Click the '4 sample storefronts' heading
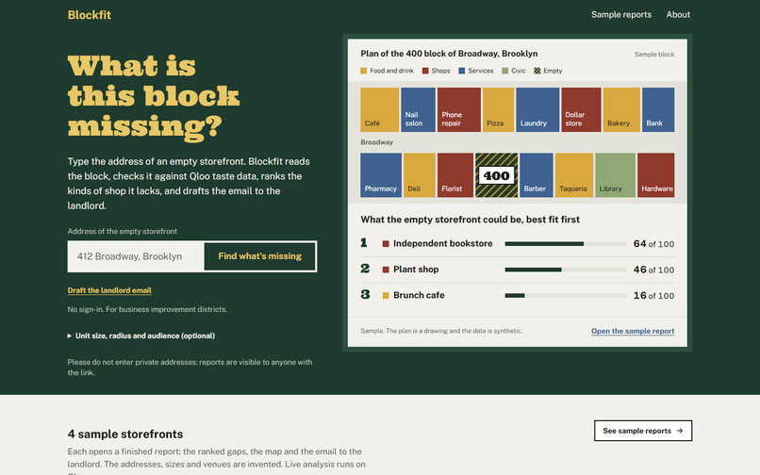Viewport: 760px width, 475px height. click(x=125, y=434)
